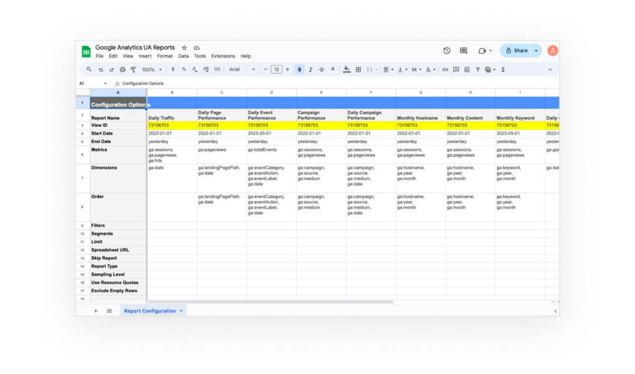Increase decimal places
Viewport: 635px width, 374px height.
(x=206, y=69)
